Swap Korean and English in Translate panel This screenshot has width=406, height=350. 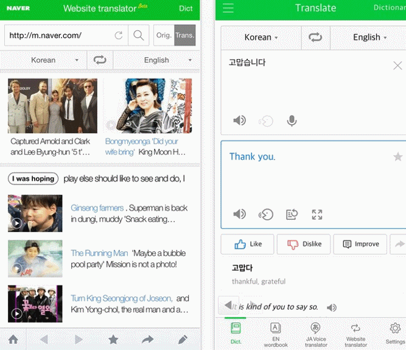pyautogui.click(x=315, y=37)
